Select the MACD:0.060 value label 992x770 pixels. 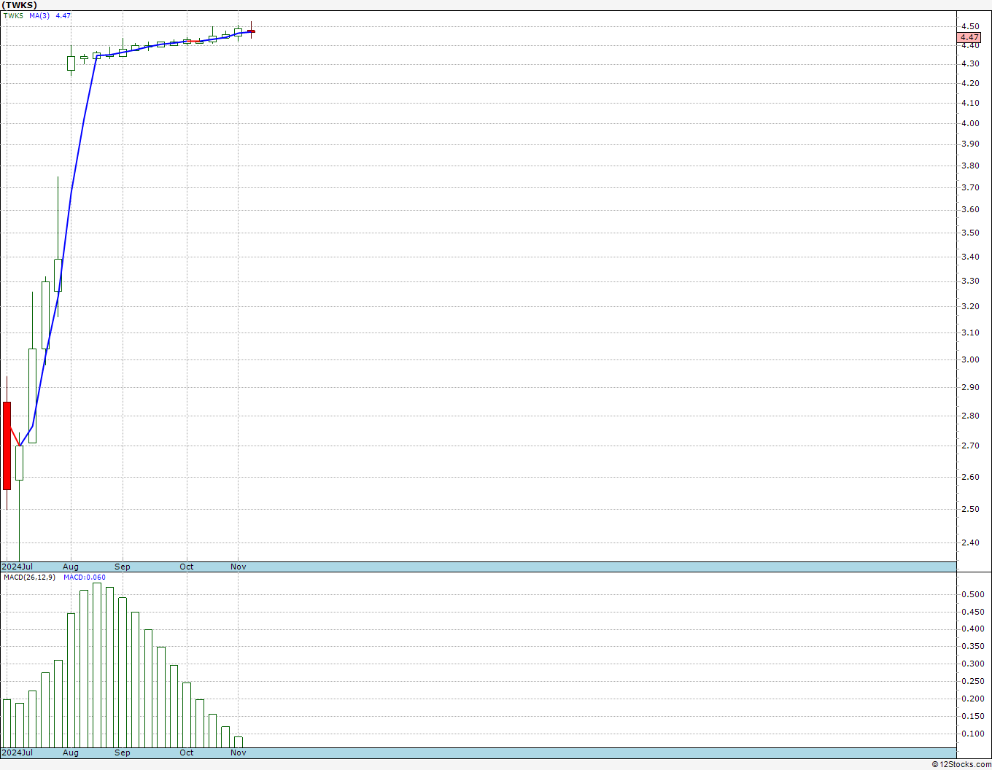point(84,577)
